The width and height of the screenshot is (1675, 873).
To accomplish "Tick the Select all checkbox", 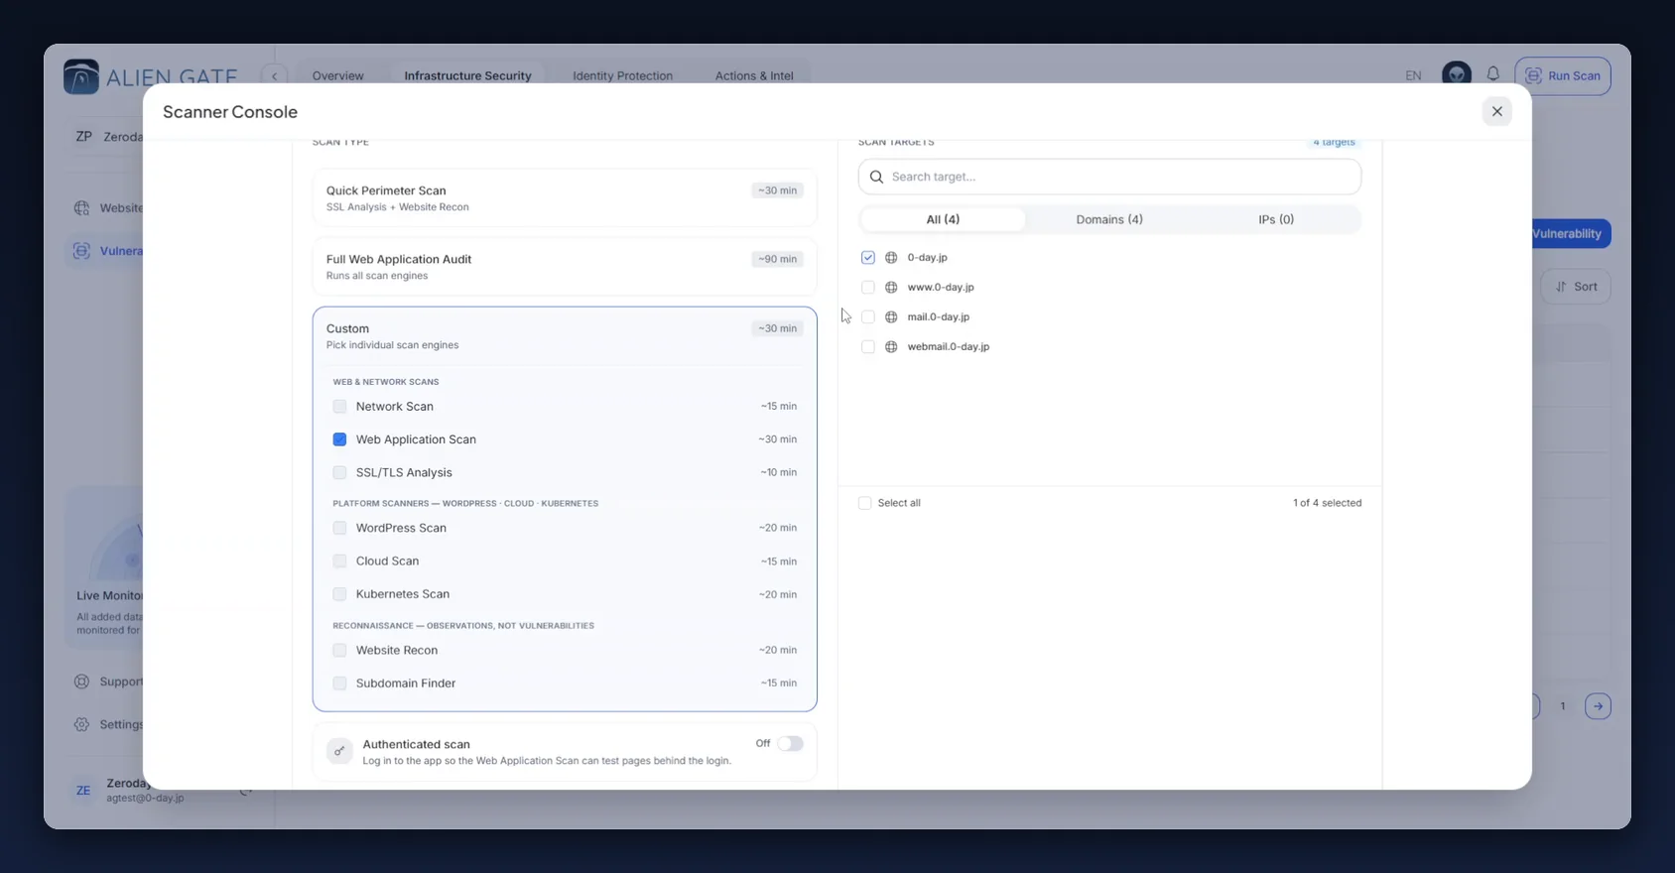I will pos(865,503).
